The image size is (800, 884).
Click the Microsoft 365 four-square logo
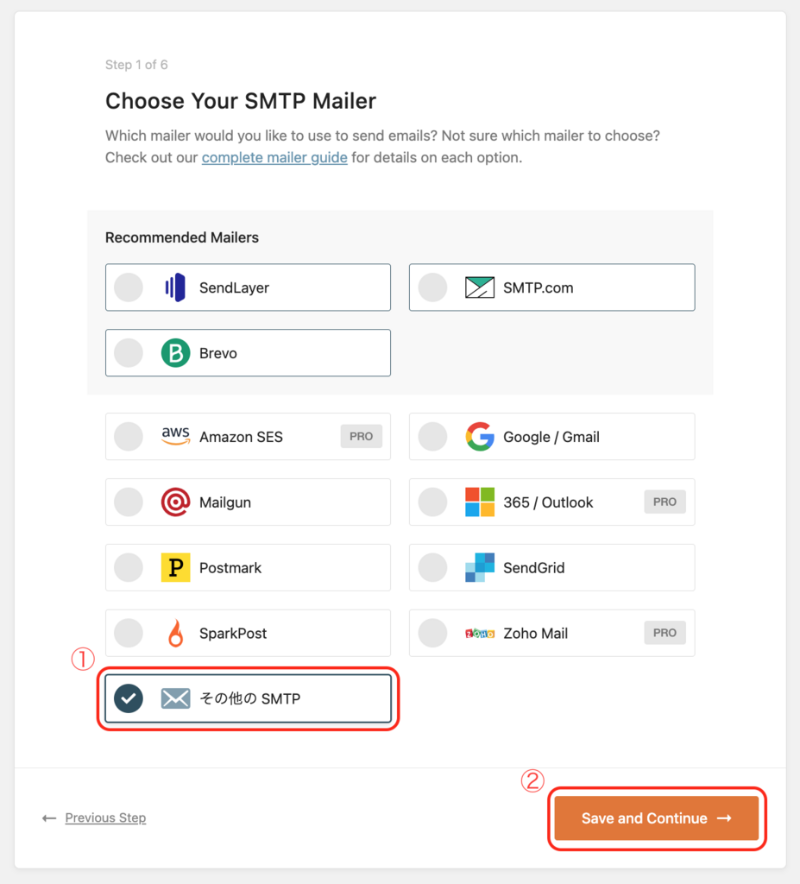click(x=480, y=502)
